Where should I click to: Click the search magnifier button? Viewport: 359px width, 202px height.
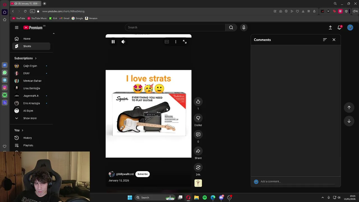point(231,27)
